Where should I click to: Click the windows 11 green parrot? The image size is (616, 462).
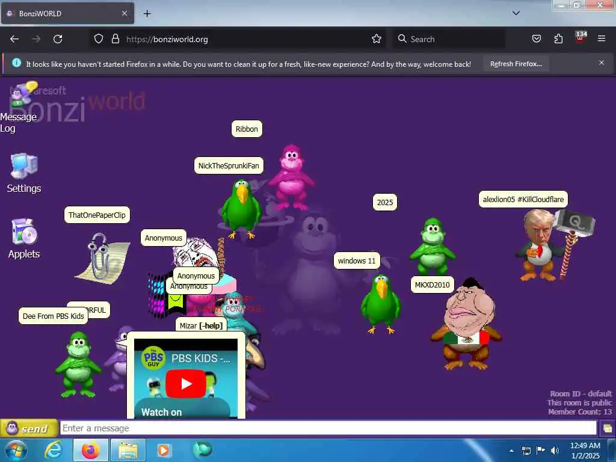[381, 304]
